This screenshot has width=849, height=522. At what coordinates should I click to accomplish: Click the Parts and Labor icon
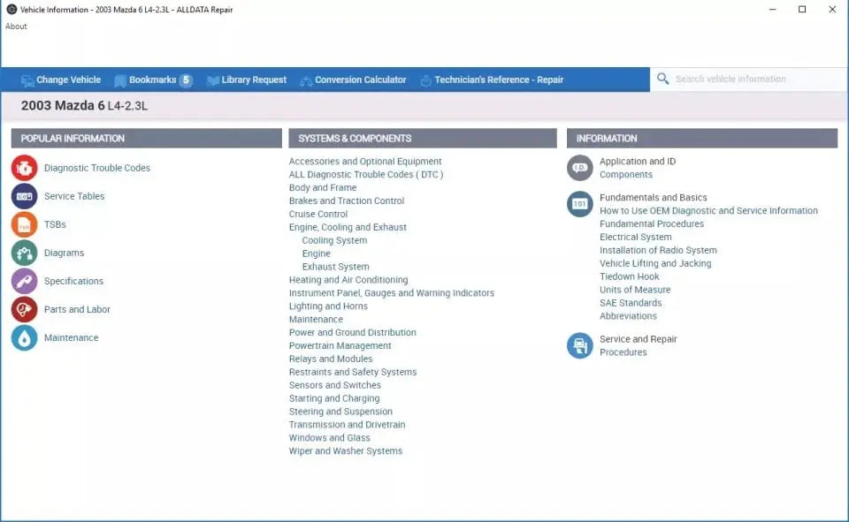25,309
